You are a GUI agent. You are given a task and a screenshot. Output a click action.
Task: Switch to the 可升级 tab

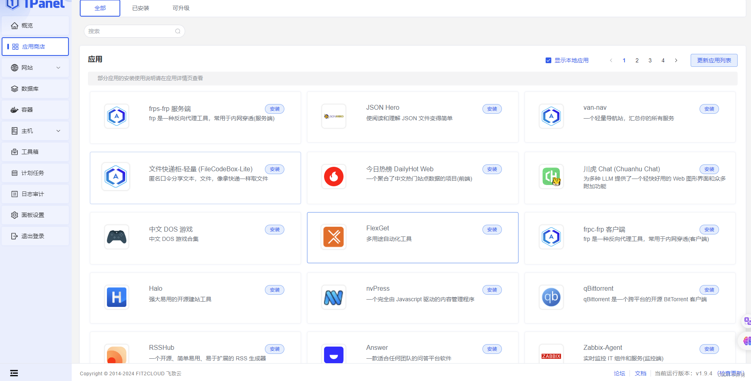click(x=181, y=8)
